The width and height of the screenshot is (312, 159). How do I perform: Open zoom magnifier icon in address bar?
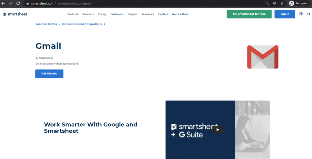(x=267, y=3)
